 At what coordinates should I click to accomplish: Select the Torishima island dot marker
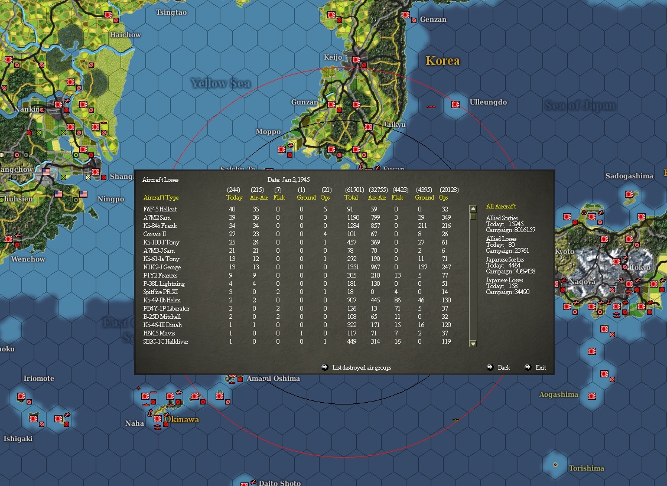tap(555, 465)
